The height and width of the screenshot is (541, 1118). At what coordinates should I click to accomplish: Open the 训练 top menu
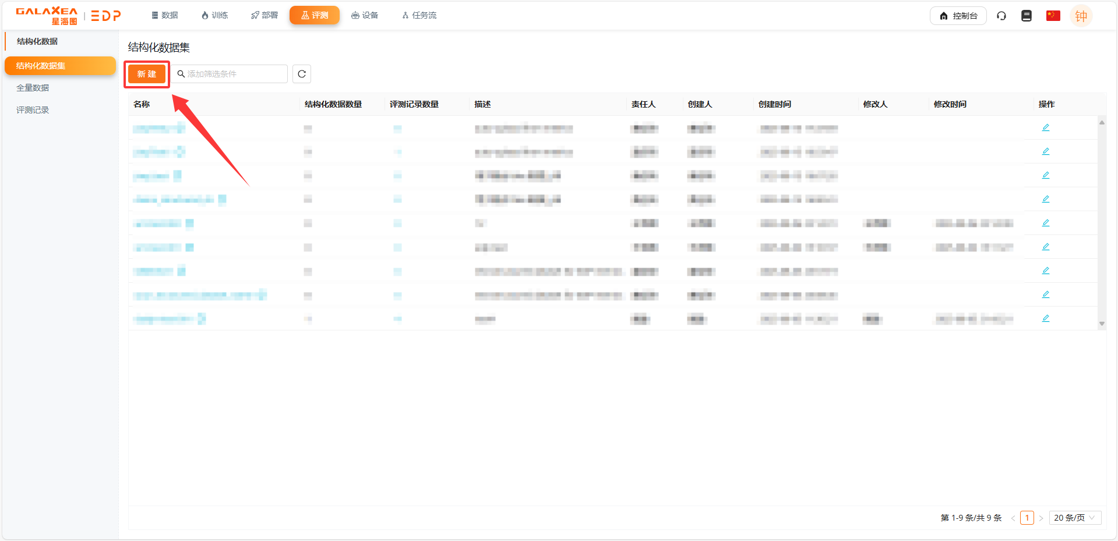pos(214,15)
